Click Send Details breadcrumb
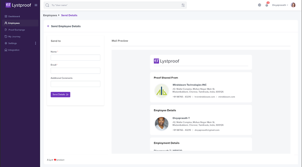 click(x=69, y=15)
